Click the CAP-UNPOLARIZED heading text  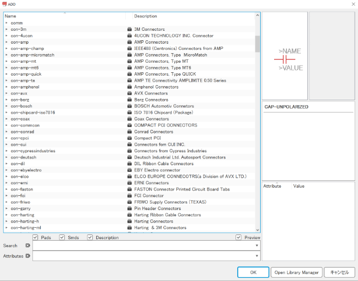pyautogui.click(x=286, y=107)
